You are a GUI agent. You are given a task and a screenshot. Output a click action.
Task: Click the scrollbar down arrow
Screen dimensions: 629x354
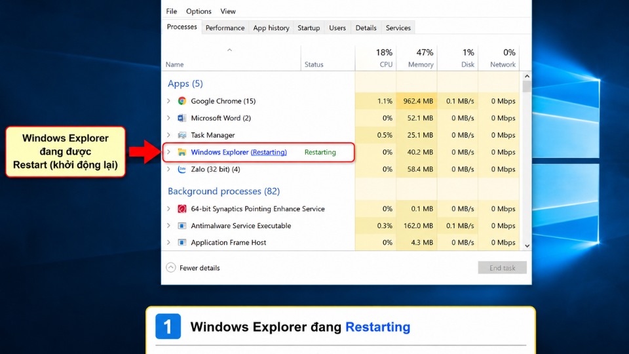[527, 246]
